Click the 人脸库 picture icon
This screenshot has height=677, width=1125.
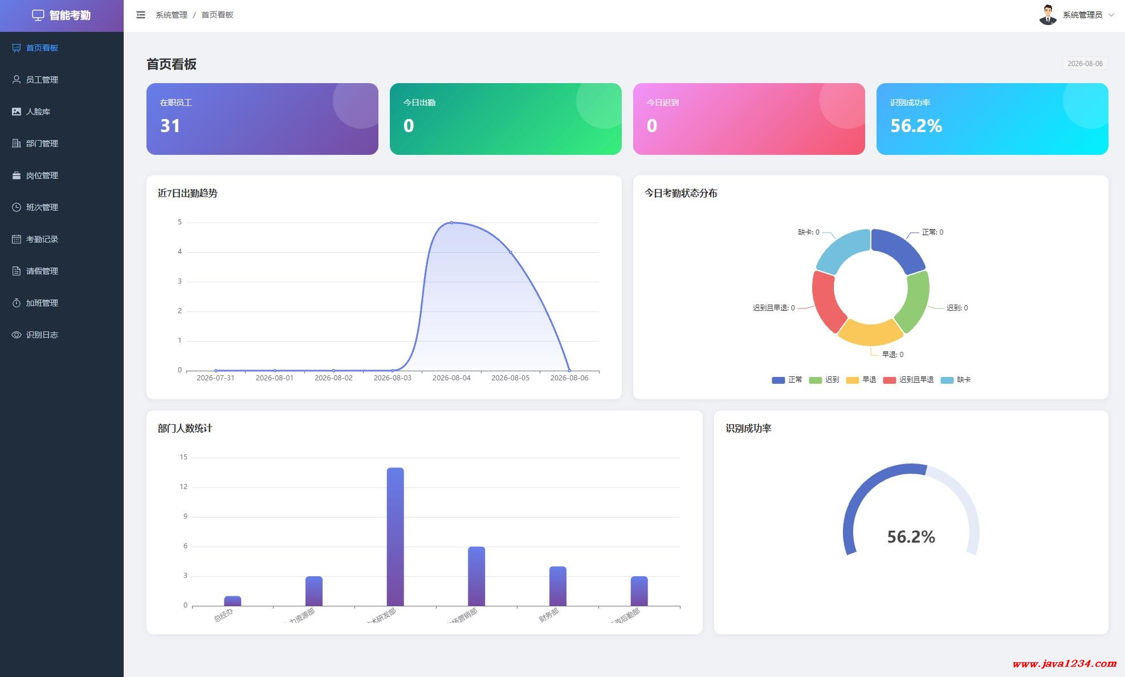tap(17, 112)
